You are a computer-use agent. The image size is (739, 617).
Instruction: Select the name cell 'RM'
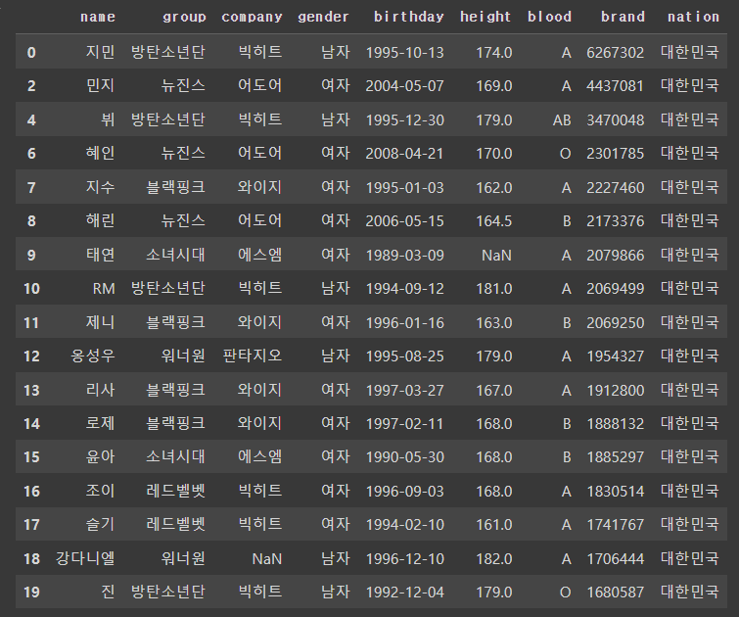coord(104,288)
